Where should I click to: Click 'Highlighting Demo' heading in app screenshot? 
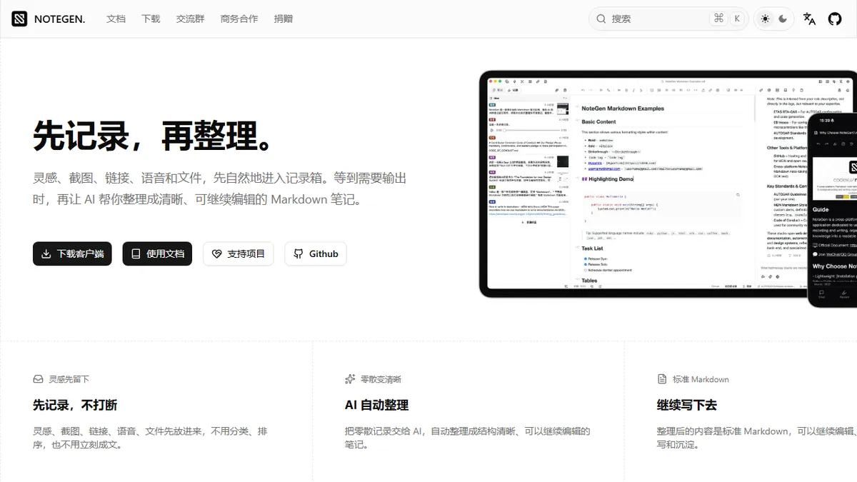click(x=607, y=179)
